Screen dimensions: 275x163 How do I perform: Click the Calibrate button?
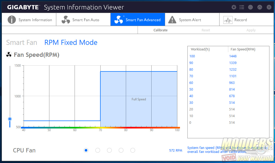point(161,30)
